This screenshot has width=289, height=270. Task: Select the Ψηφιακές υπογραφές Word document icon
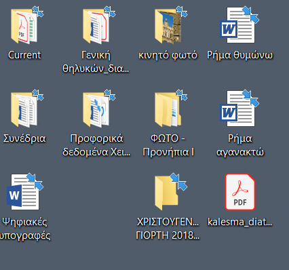tap(24, 192)
